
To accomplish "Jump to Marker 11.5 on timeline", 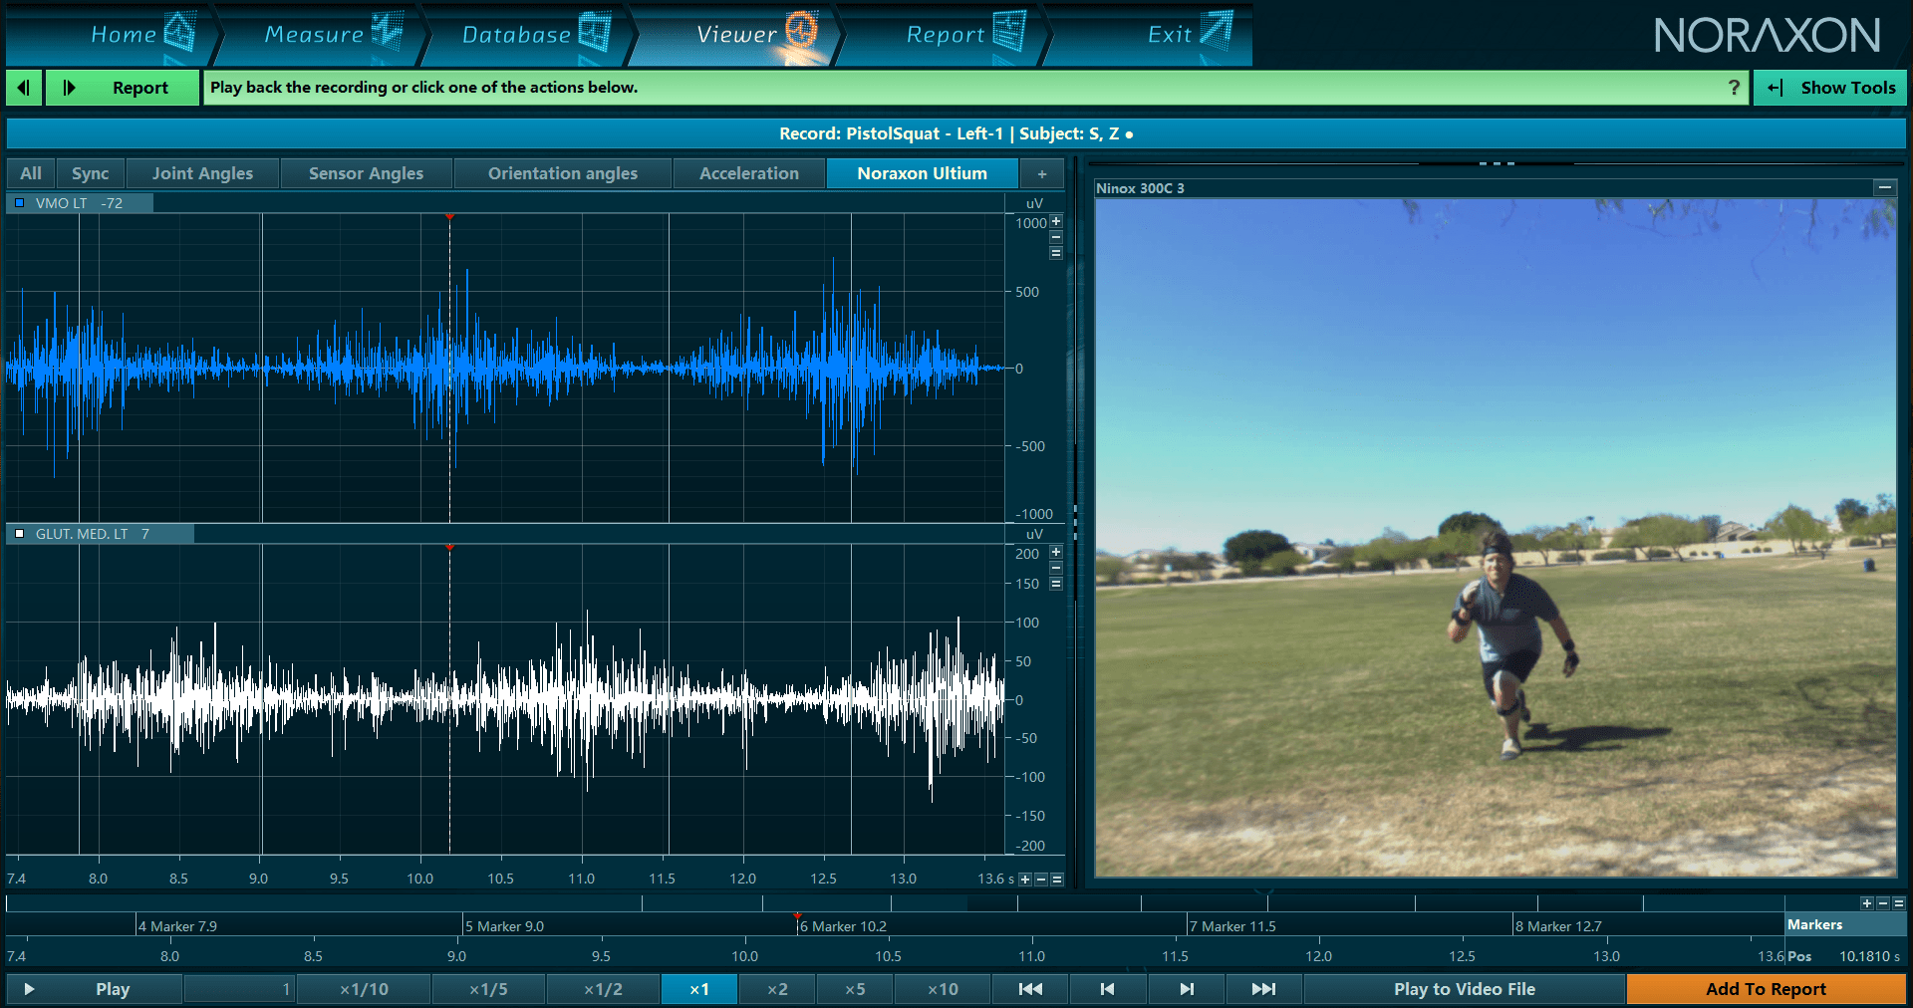I will pos(1232,926).
